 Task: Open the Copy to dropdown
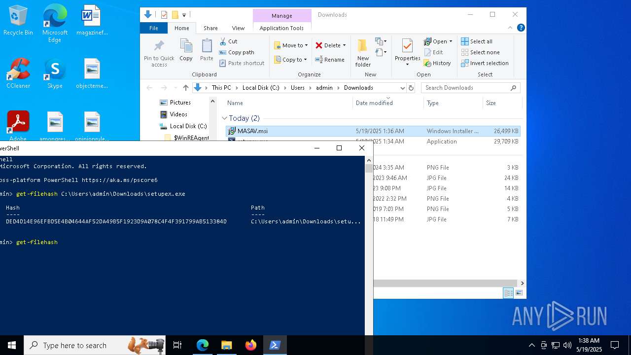point(290,60)
